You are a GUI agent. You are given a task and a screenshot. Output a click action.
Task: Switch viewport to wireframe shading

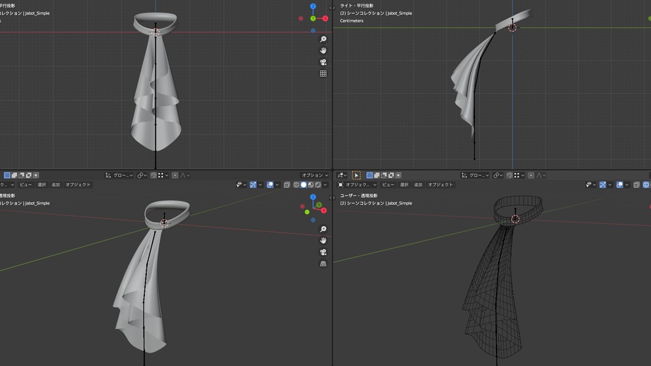point(296,184)
